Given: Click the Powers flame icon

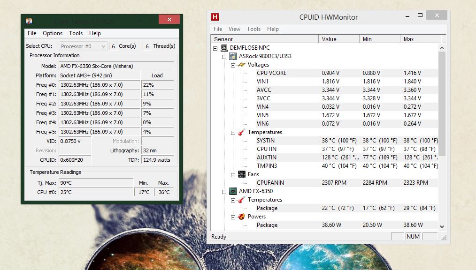Looking at the screenshot, I should pyautogui.click(x=242, y=217).
